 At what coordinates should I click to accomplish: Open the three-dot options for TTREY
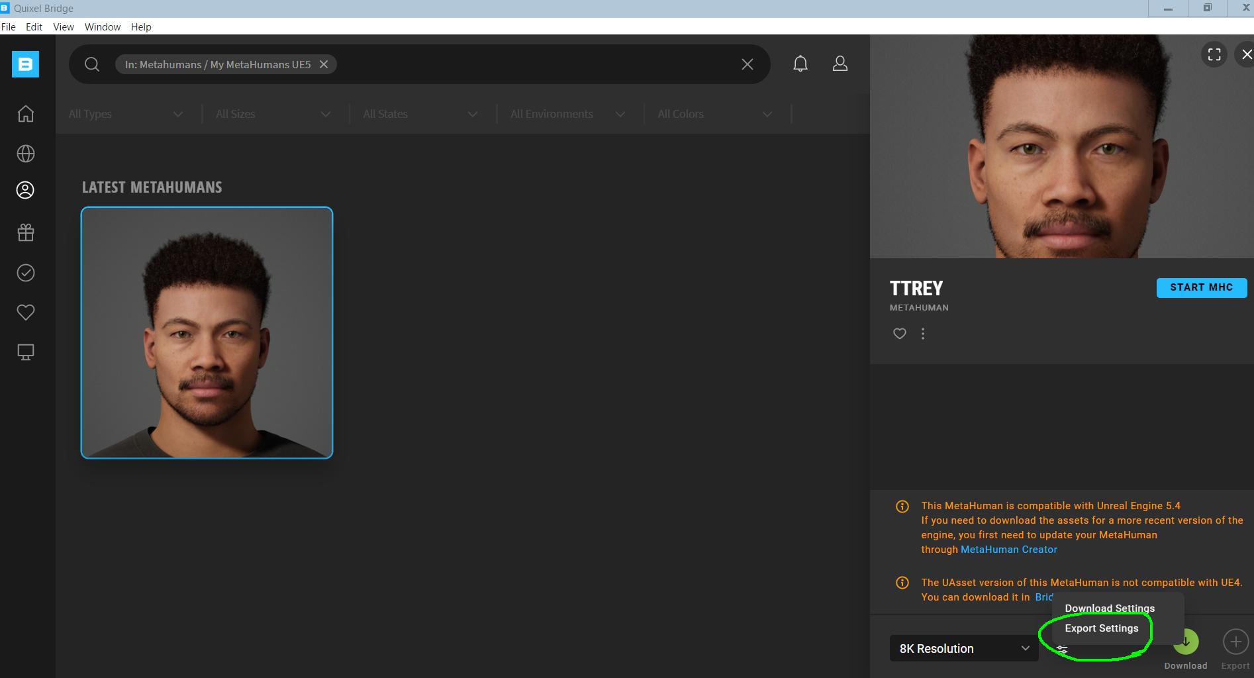coord(923,334)
